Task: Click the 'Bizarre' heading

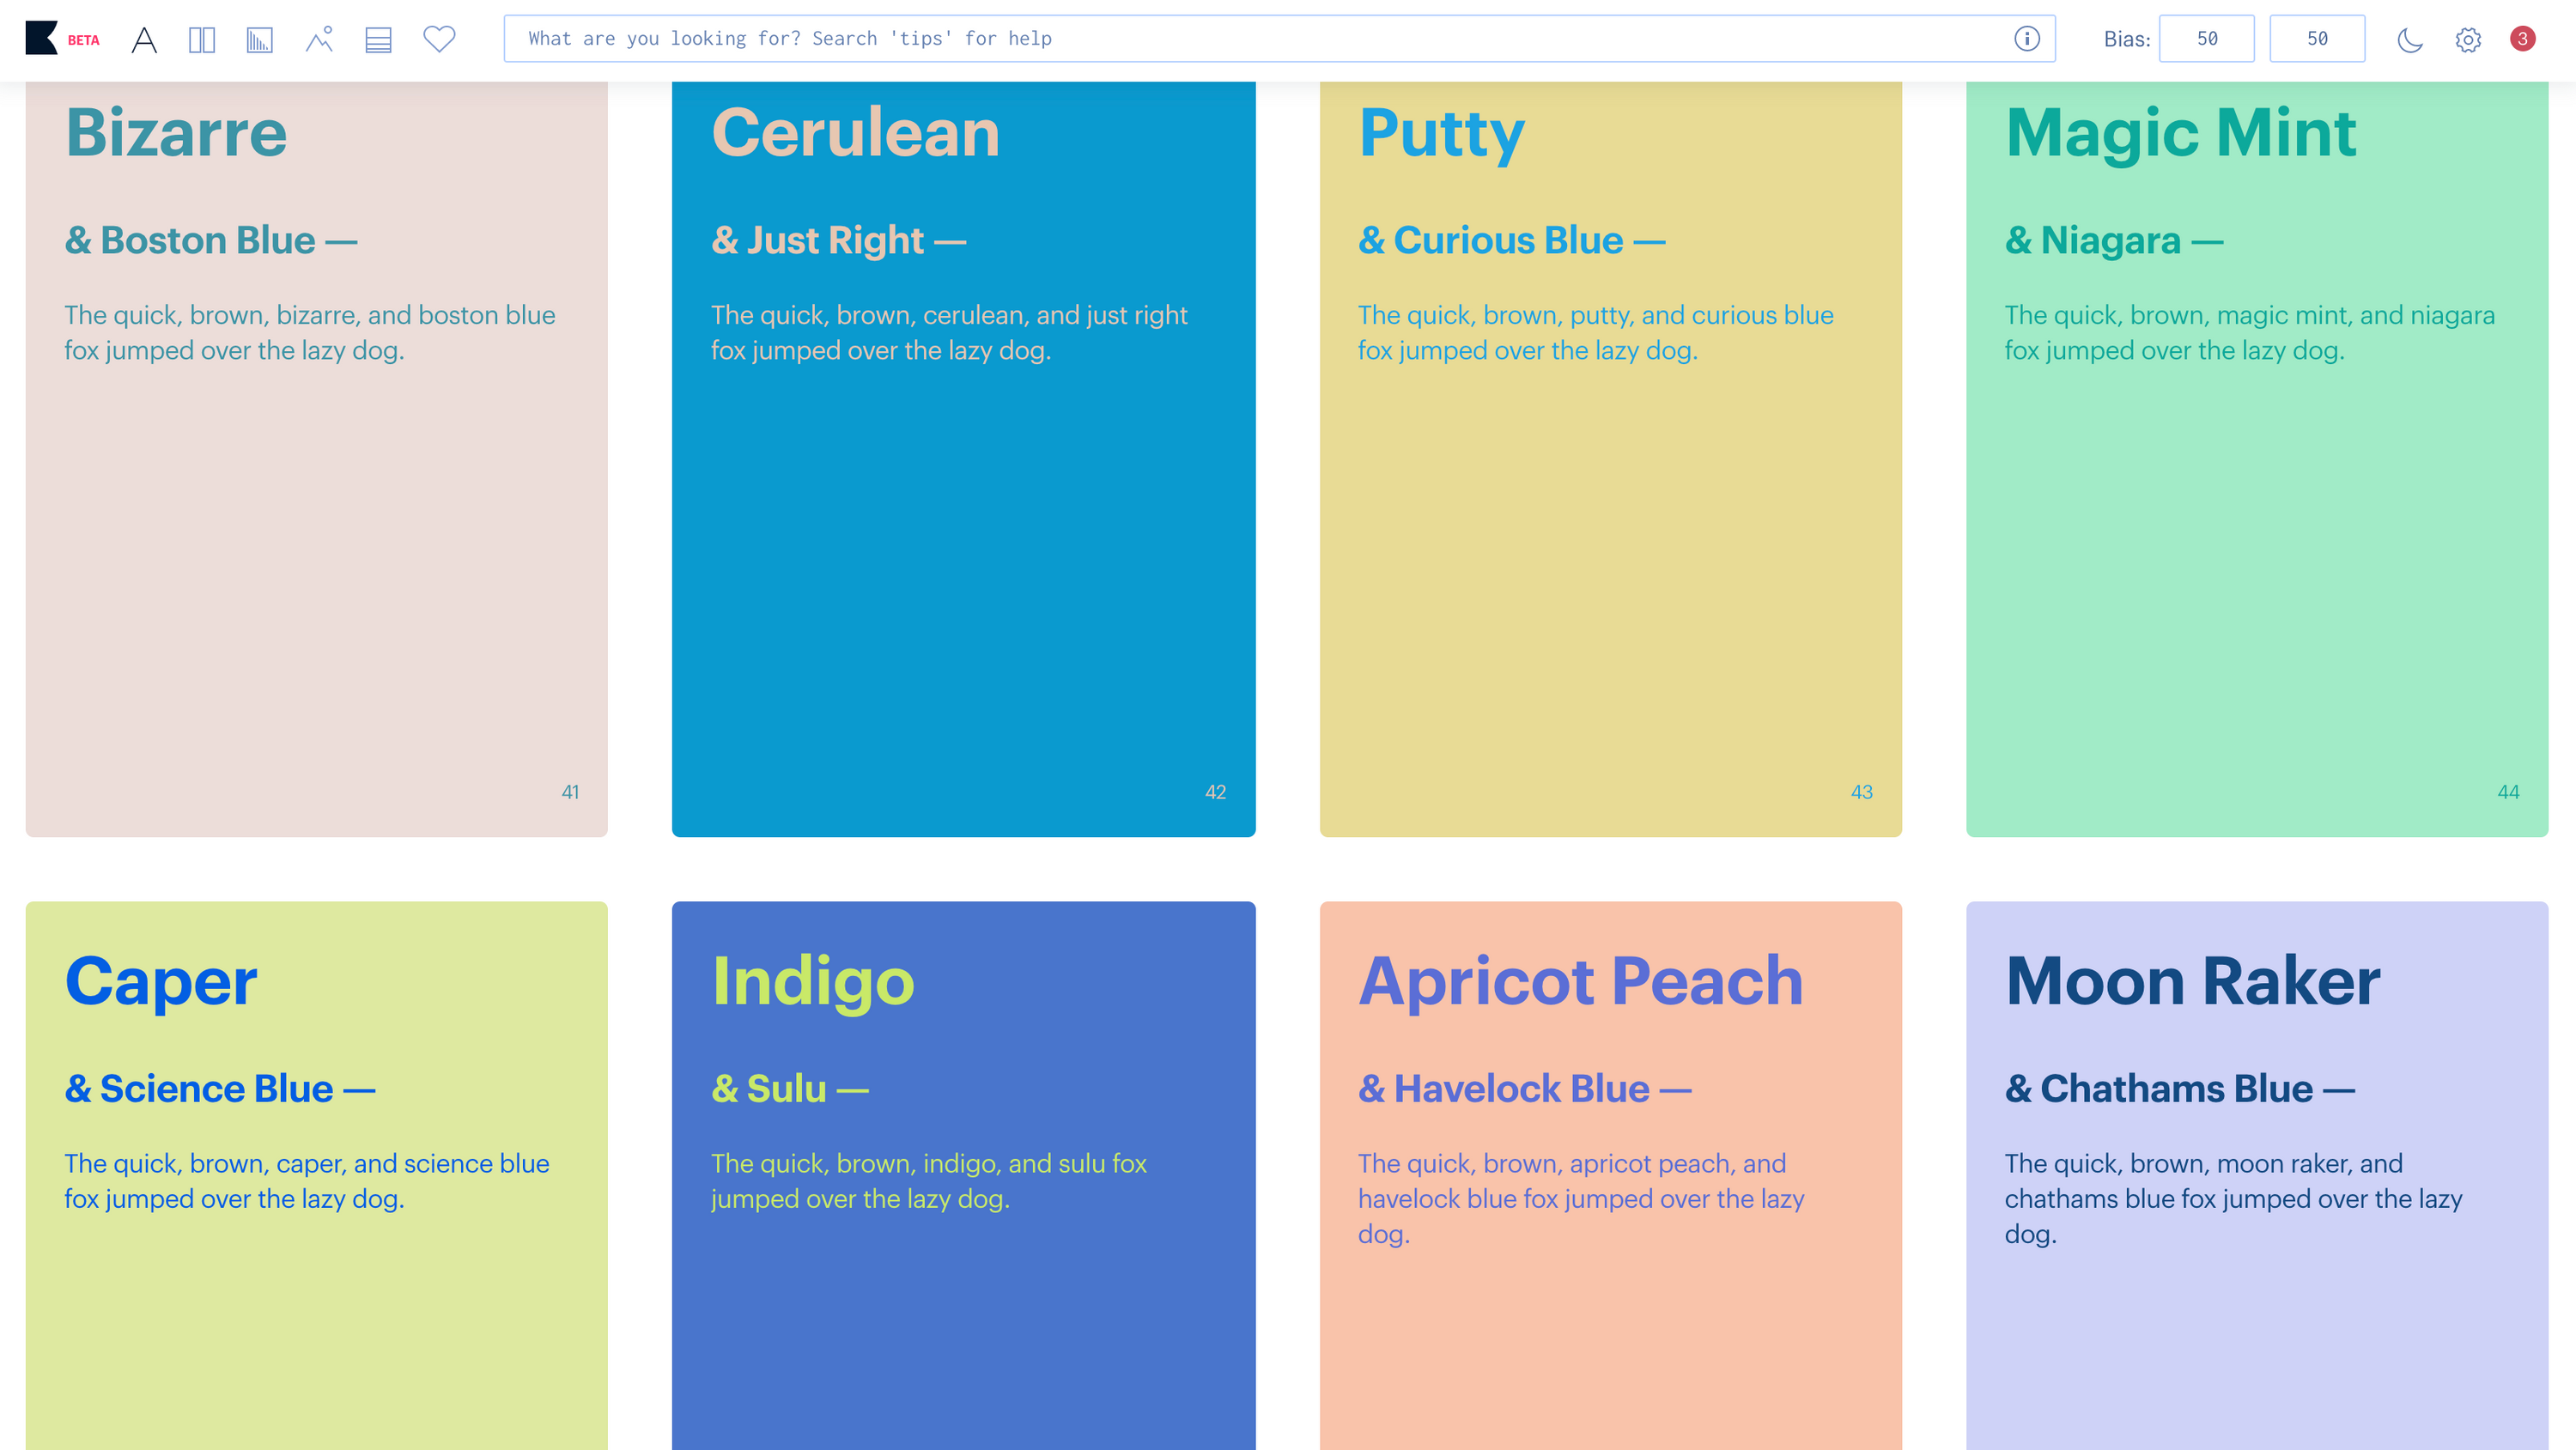Action: 176,132
